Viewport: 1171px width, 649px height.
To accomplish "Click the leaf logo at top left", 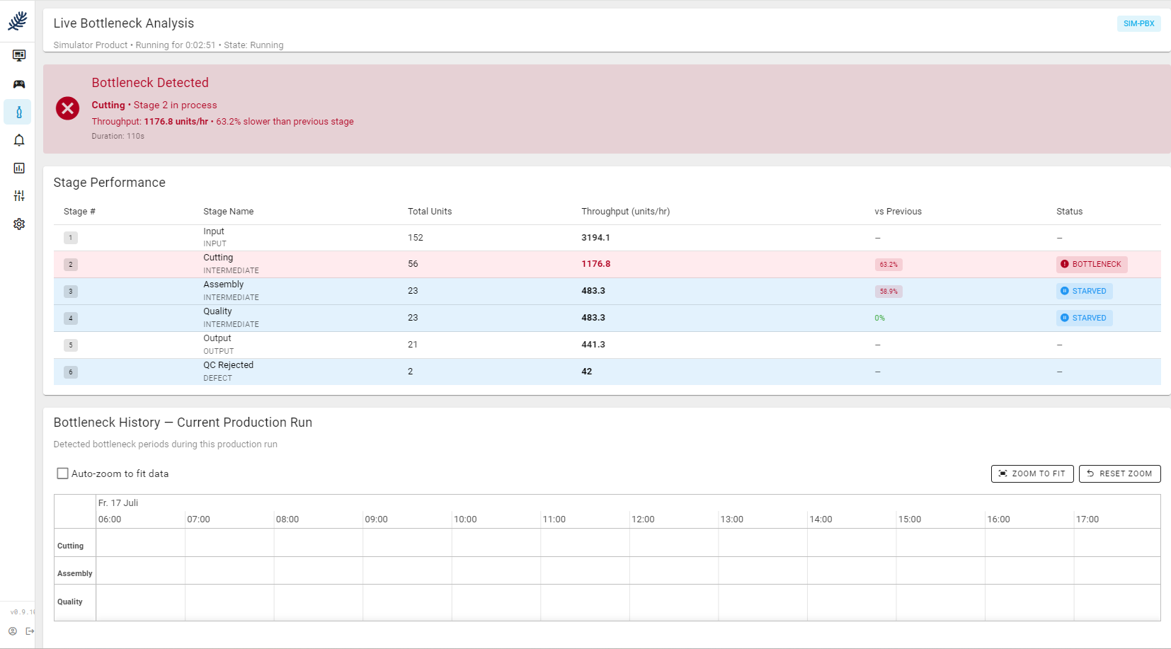I will (x=18, y=21).
